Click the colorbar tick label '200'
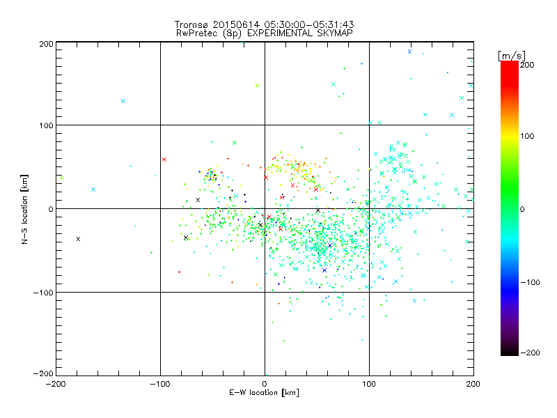This screenshot has width=557, height=418. 527,65
